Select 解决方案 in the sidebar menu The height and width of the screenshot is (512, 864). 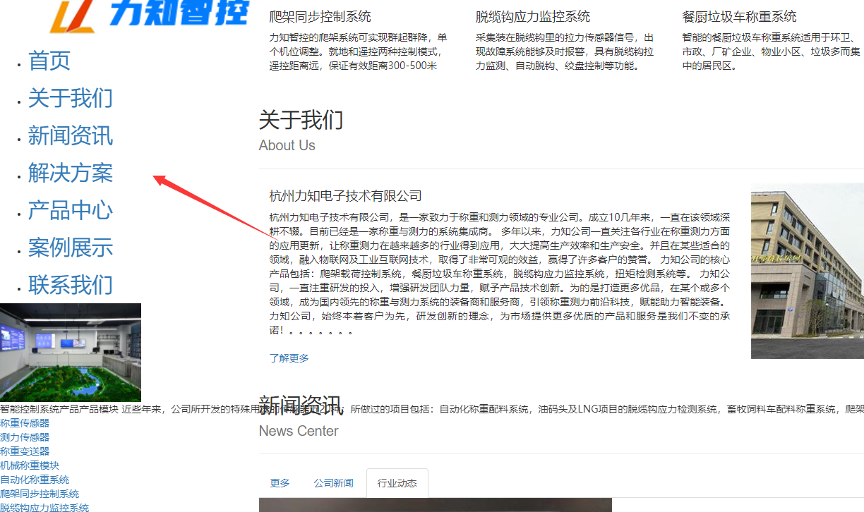pos(70,173)
